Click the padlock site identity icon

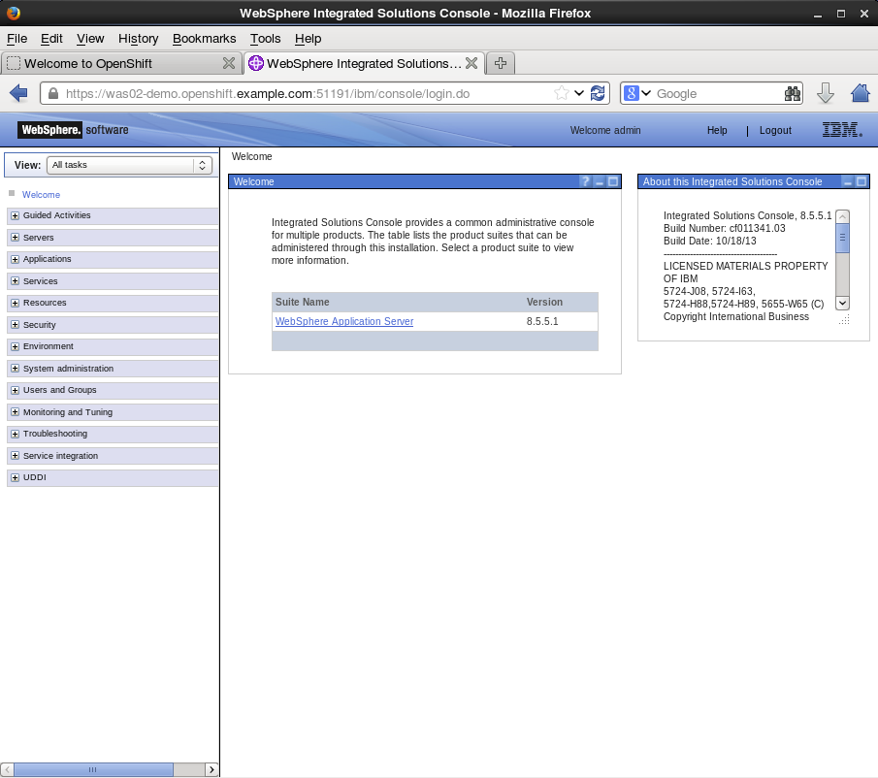(52, 93)
